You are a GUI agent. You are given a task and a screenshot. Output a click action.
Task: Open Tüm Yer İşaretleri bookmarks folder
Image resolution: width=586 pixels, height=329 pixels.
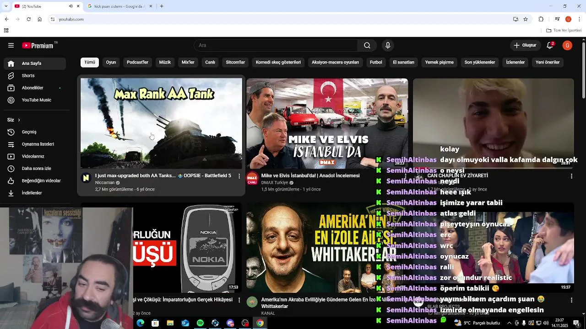click(564, 31)
